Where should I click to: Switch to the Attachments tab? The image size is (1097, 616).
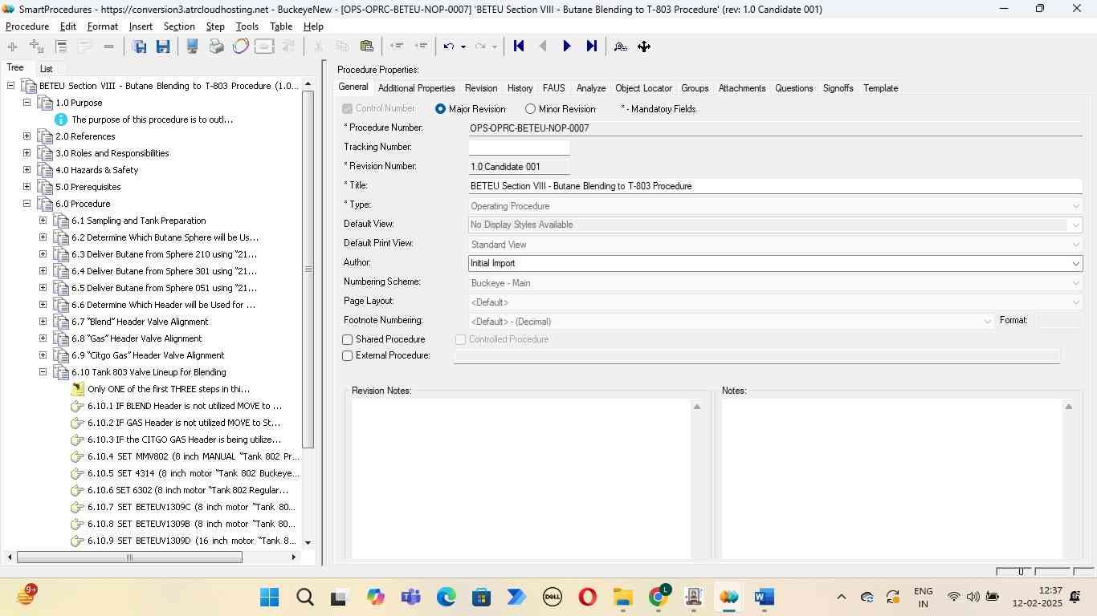tap(742, 88)
